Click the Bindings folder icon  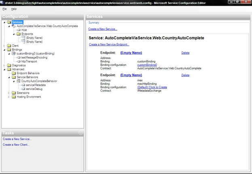[x=9, y=50]
